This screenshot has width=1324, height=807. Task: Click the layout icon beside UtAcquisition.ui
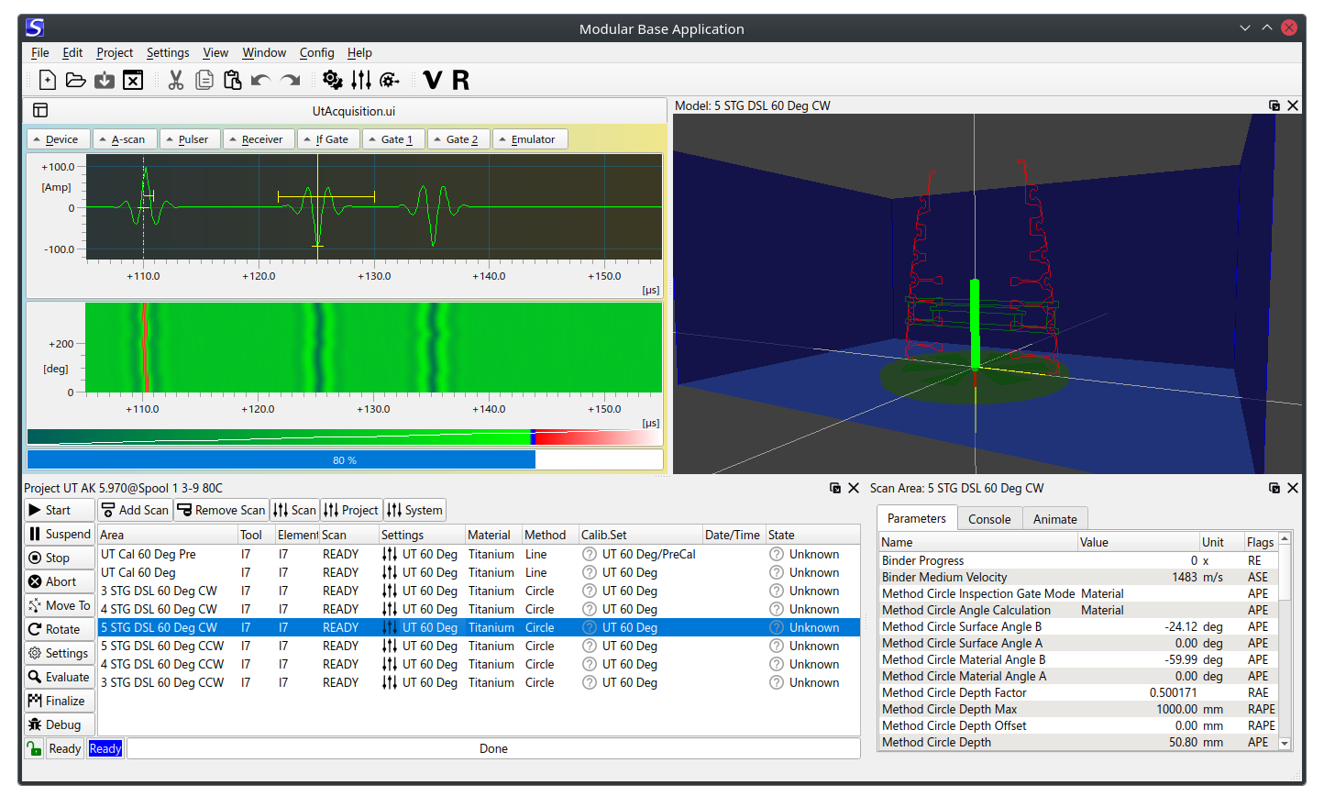pos(40,111)
